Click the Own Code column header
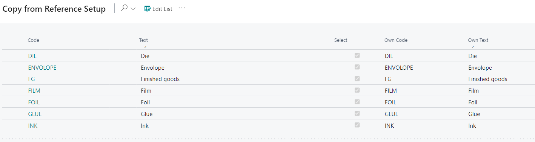The height and width of the screenshot is (142, 535). 396,40
